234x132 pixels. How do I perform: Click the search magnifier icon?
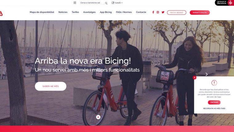pyautogui.click(x=106, y=3)
